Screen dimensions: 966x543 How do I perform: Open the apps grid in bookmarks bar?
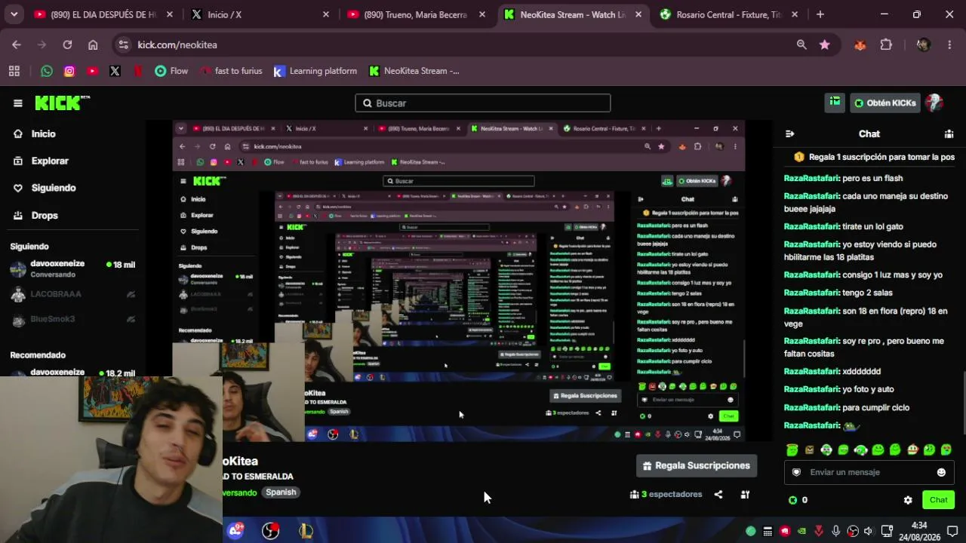14,71
